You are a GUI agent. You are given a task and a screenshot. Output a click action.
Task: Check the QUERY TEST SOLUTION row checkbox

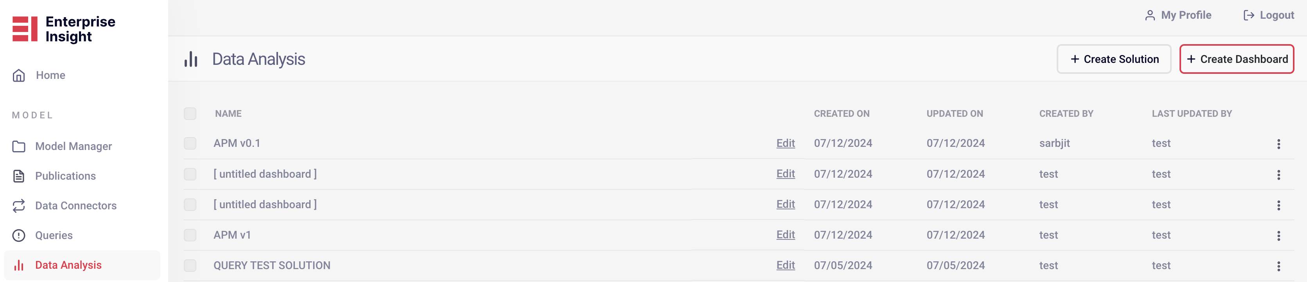[190, 265]
